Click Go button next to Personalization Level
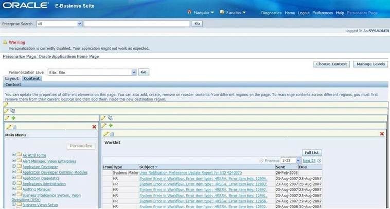This screenshot has width=390, height=209. tap(144, 72)
